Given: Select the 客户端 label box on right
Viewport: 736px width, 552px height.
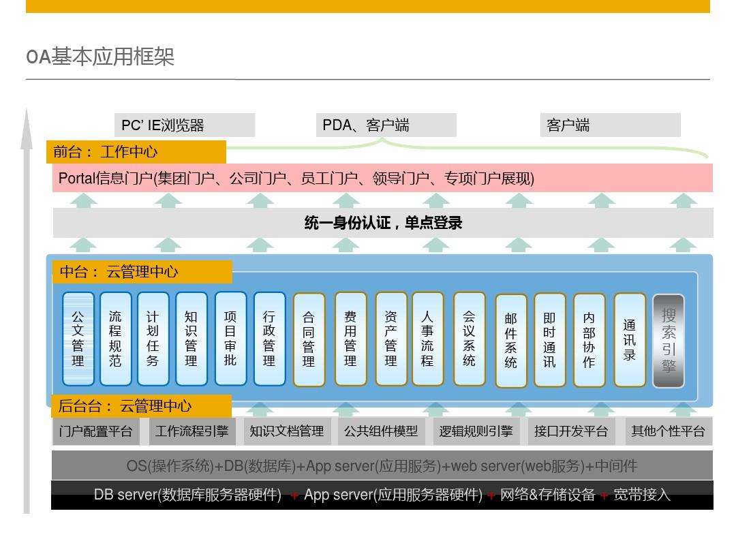Looking at the screenshot, I should pos(610,125).
